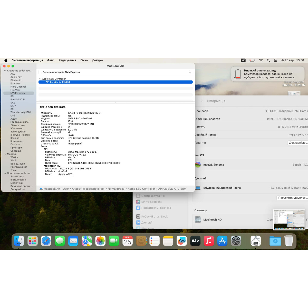Click Apple SSD Controller in path bar
308x308 pixels.
(x=141, y=189)
